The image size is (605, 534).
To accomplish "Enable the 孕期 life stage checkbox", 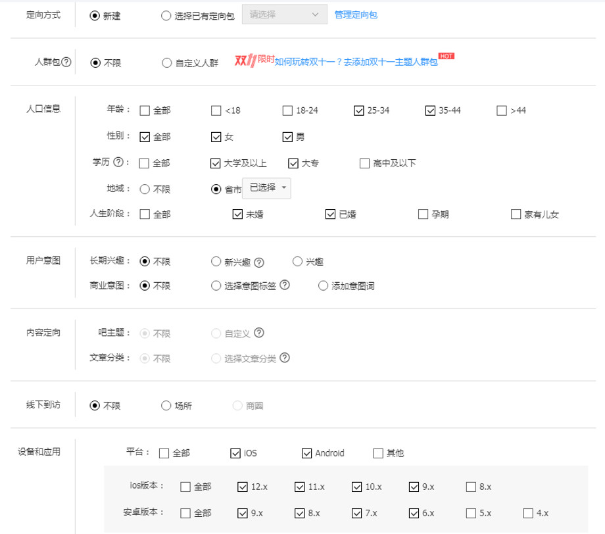I will [x=423, y=214].
